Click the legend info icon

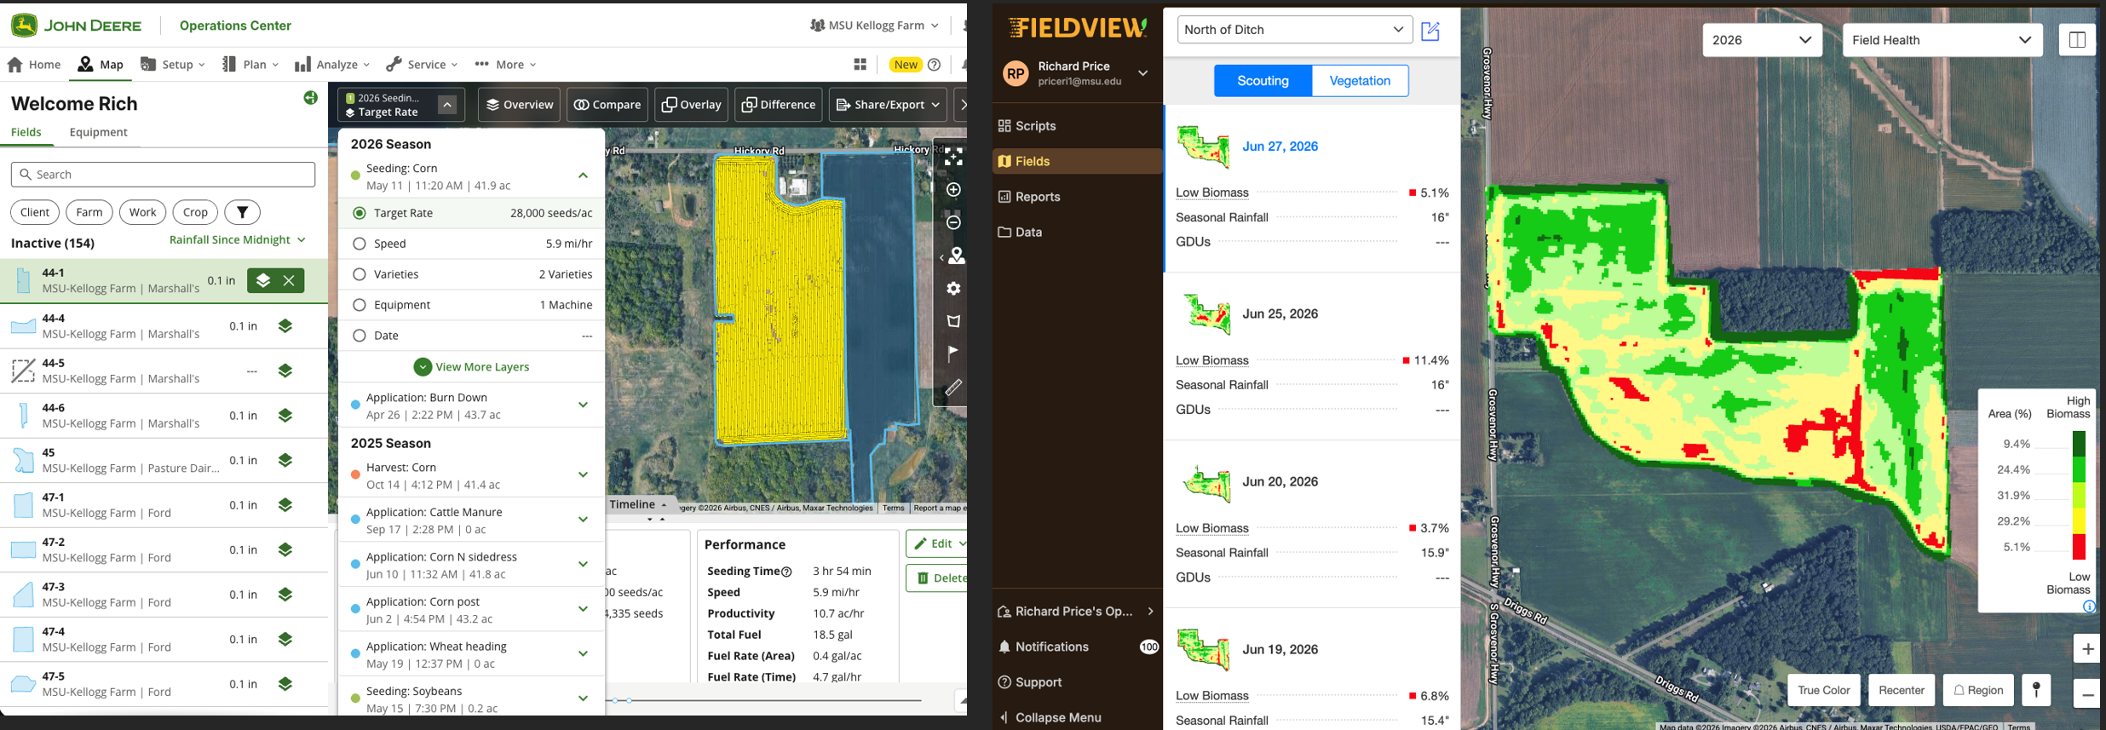(x=2089, y=606)
